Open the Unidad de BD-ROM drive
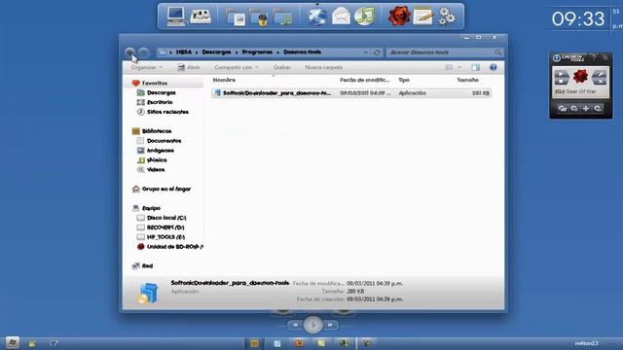The height and width of the screenshot is (350, 623). [x=174, y=246]
